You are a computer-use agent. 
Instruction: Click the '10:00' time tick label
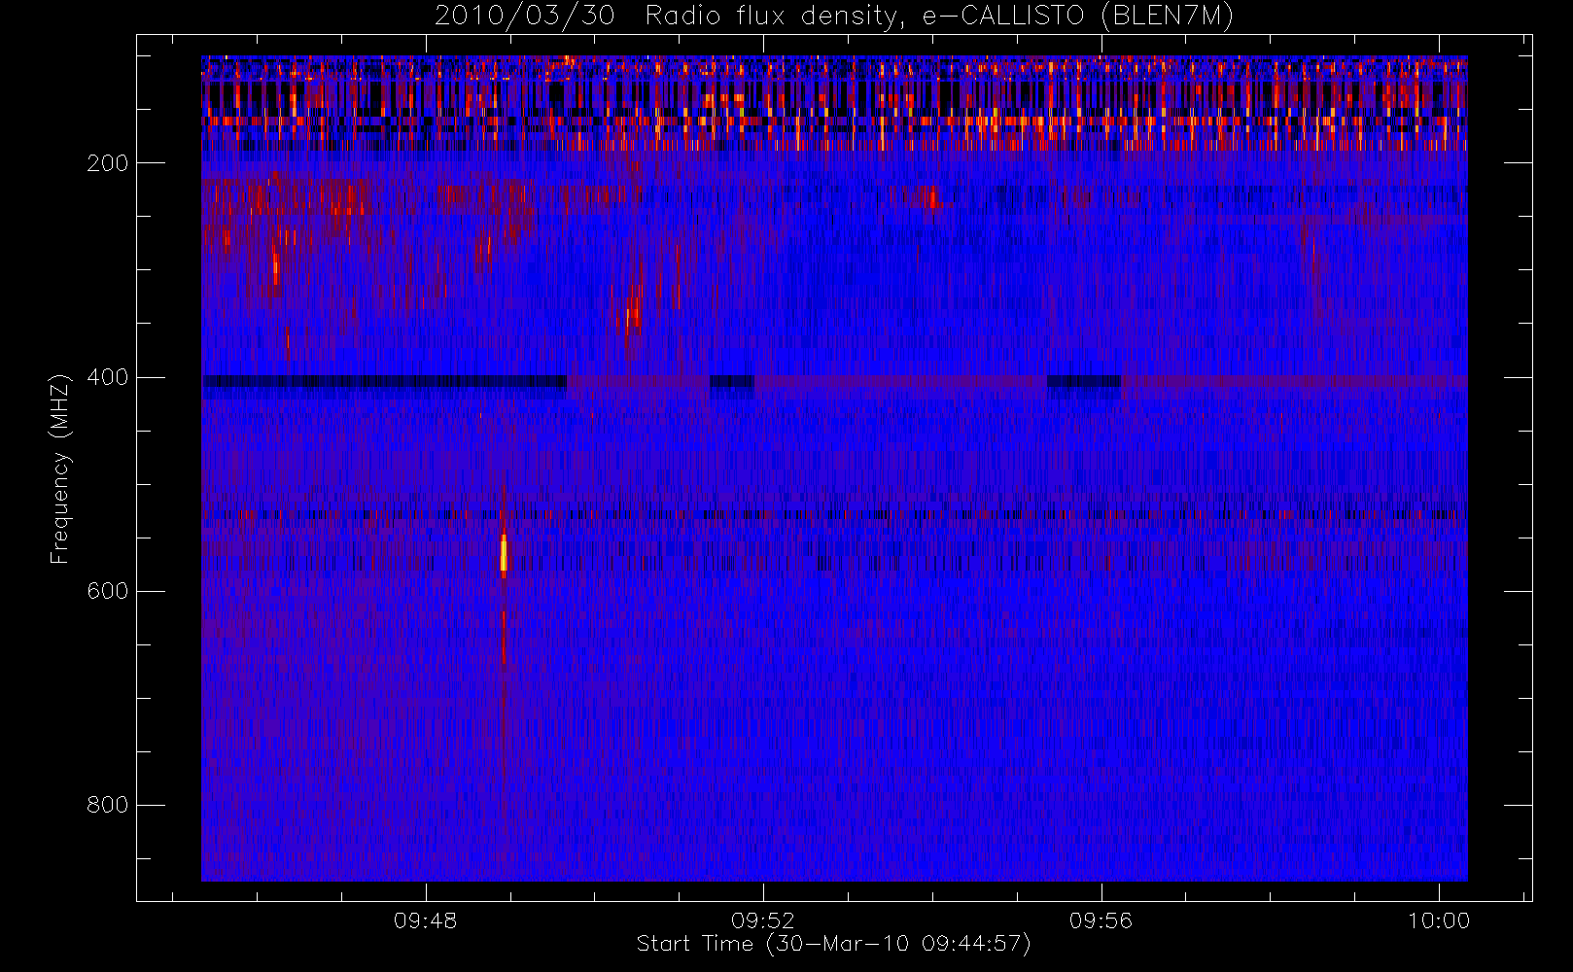click(1439, 920)
